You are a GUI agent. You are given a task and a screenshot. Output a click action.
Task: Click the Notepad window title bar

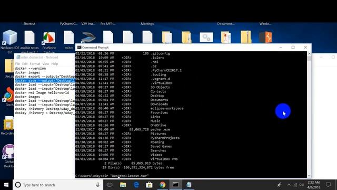(x=45, y=58)
